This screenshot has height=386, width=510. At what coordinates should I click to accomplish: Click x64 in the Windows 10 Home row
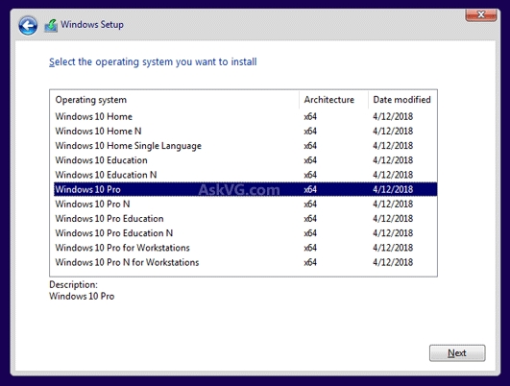pos(310,116)
